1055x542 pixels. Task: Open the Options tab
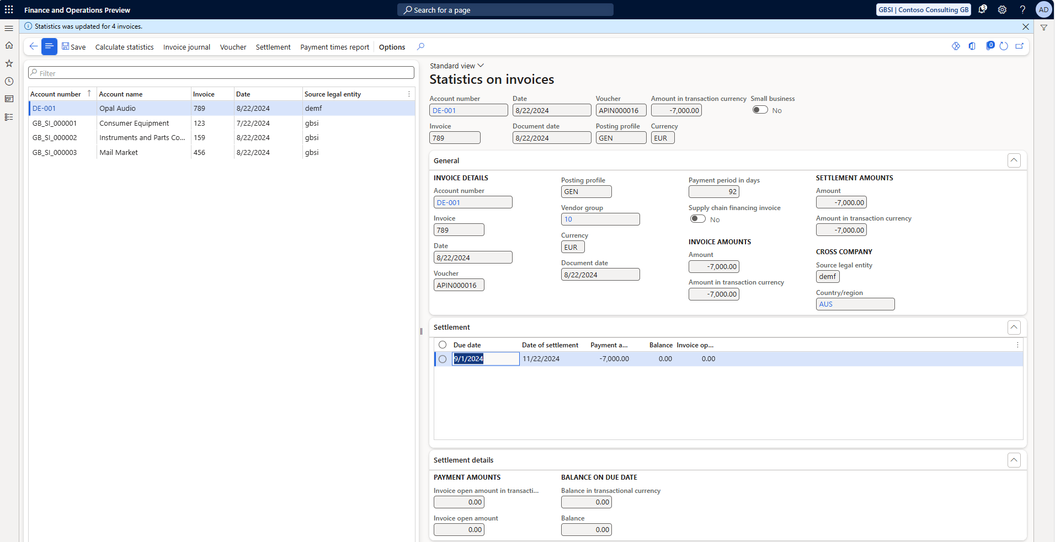pos(392,47)
